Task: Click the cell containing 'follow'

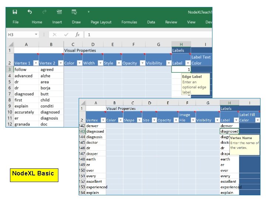Action: click(x=26, y=69)
